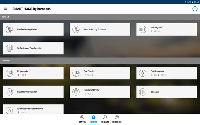Click the Wohnzimmer Wandschalter switch icon
200x125 pixels.
9,48
